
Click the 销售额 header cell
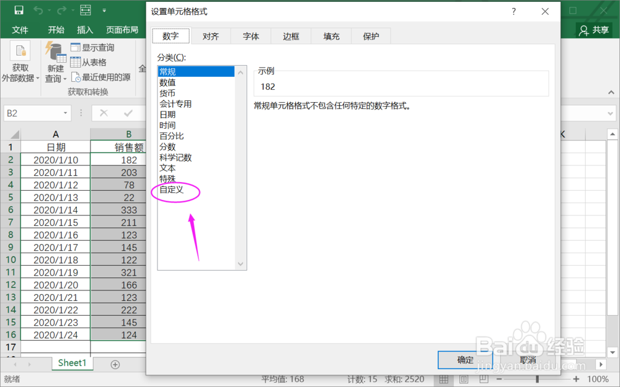pos(118,147)
